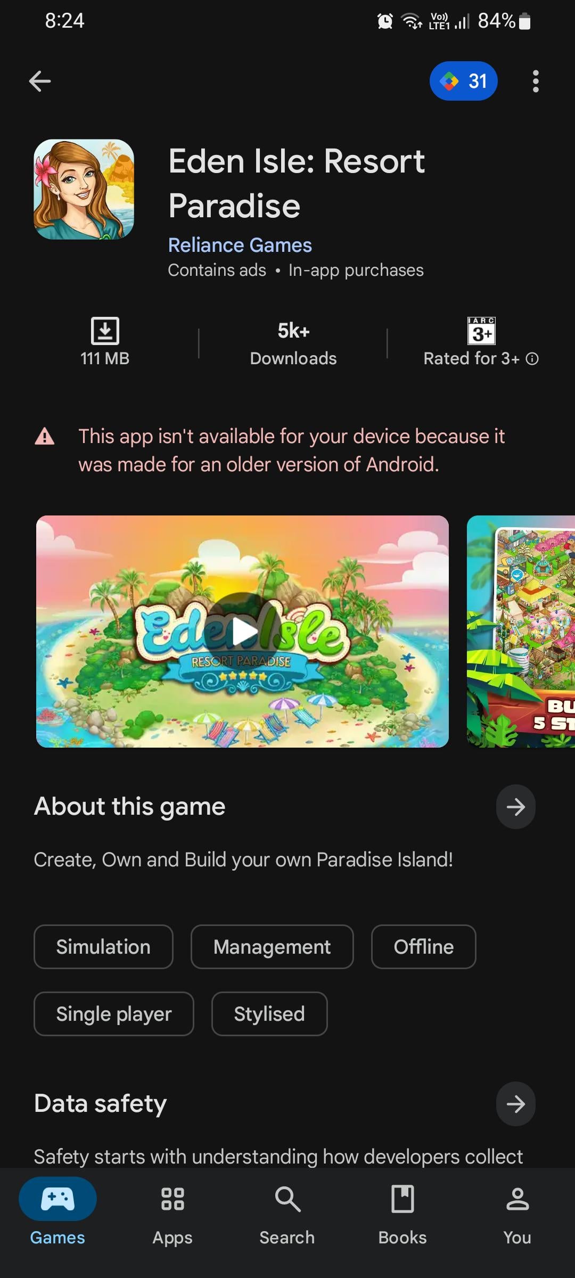Select the Management tag chip
Image resolution: width=575 pixels, height=1278 pixels.
(272, 947)
